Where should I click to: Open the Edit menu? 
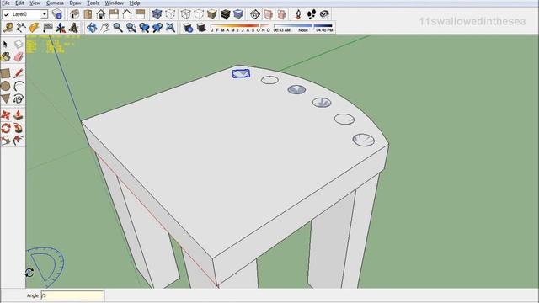click(x=19, y=3)
